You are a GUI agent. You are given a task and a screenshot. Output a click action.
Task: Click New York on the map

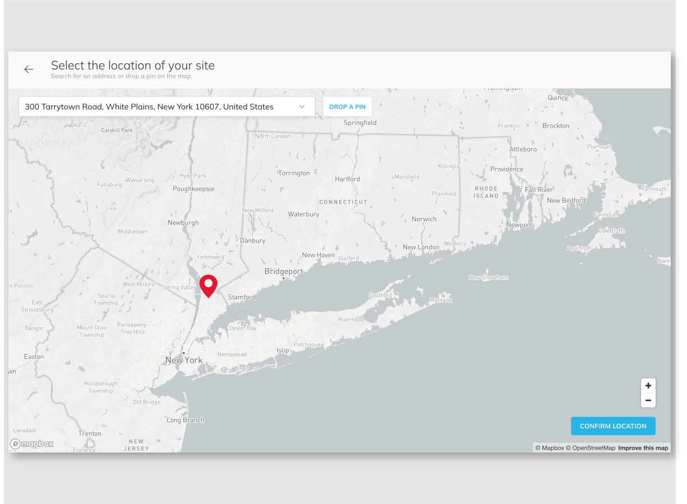click(184, 360)
